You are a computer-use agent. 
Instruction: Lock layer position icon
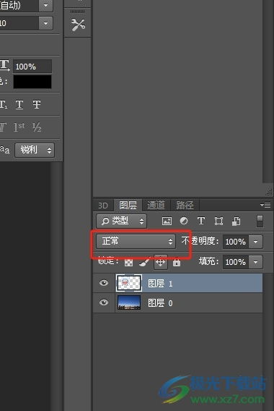160,262
